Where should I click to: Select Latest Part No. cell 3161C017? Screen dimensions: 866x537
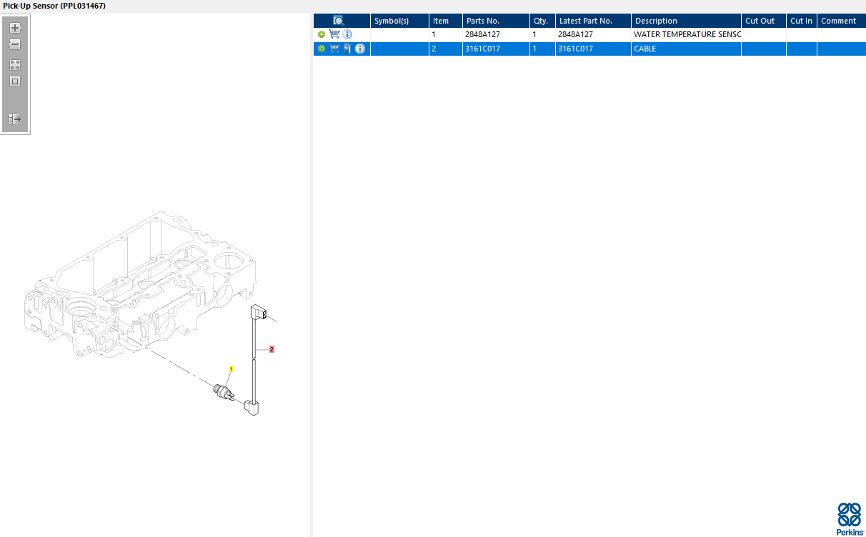tap(593, 49)
